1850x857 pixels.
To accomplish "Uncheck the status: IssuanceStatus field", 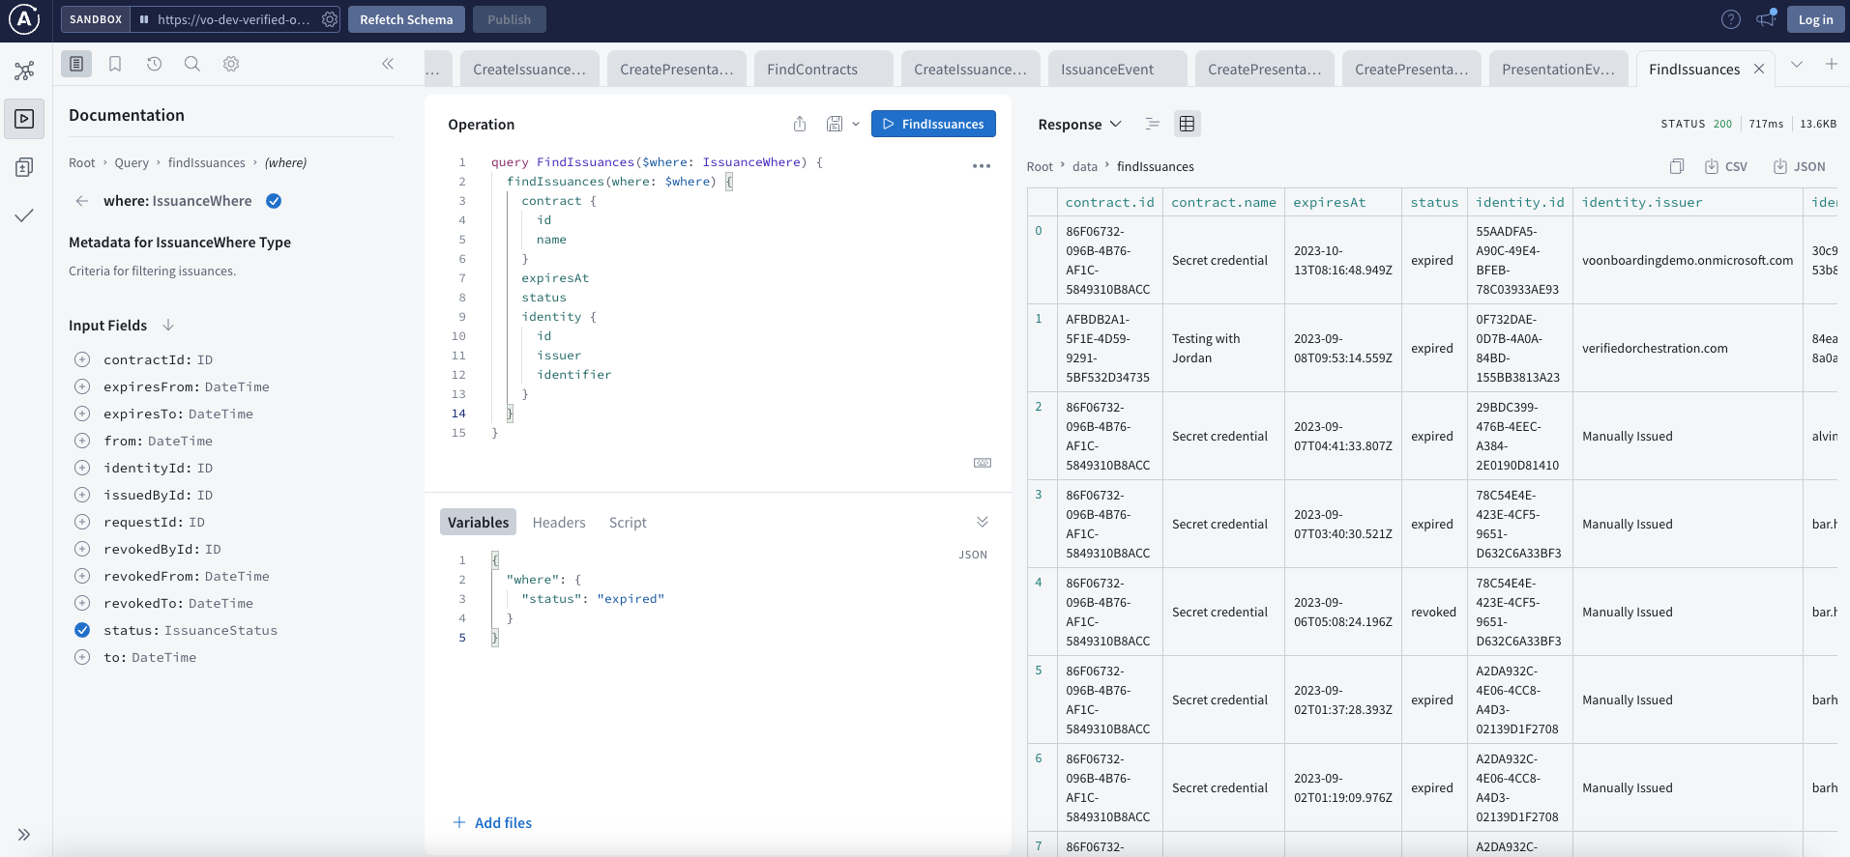I will (82, 630).
